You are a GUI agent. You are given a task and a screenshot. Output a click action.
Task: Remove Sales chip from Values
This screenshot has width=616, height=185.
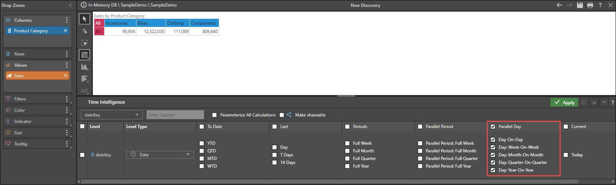[x=66, y=75]
